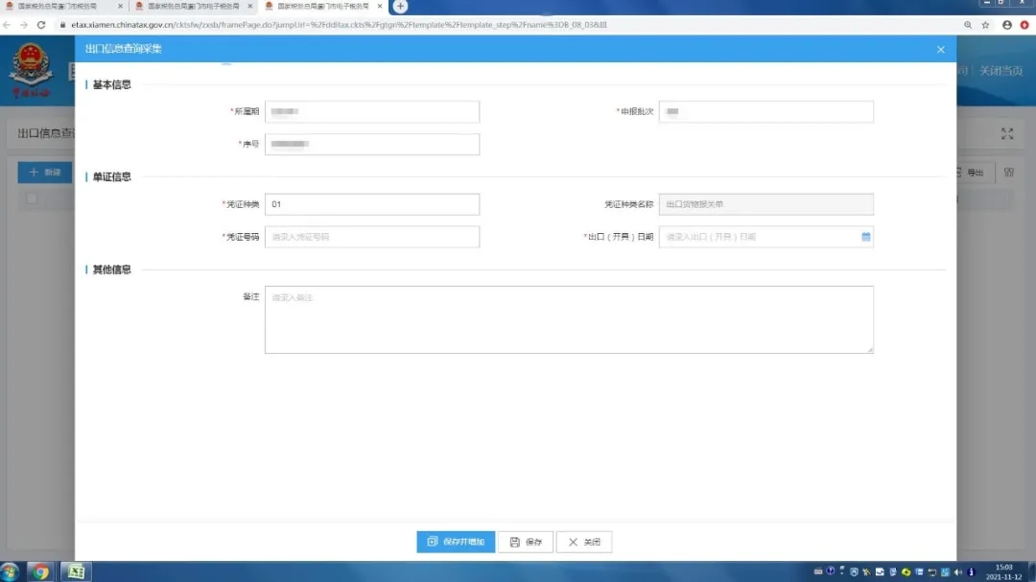The image size is (1036, 582).
Task: Click the 关闭 button at dialog bottom
Action: 583,542
